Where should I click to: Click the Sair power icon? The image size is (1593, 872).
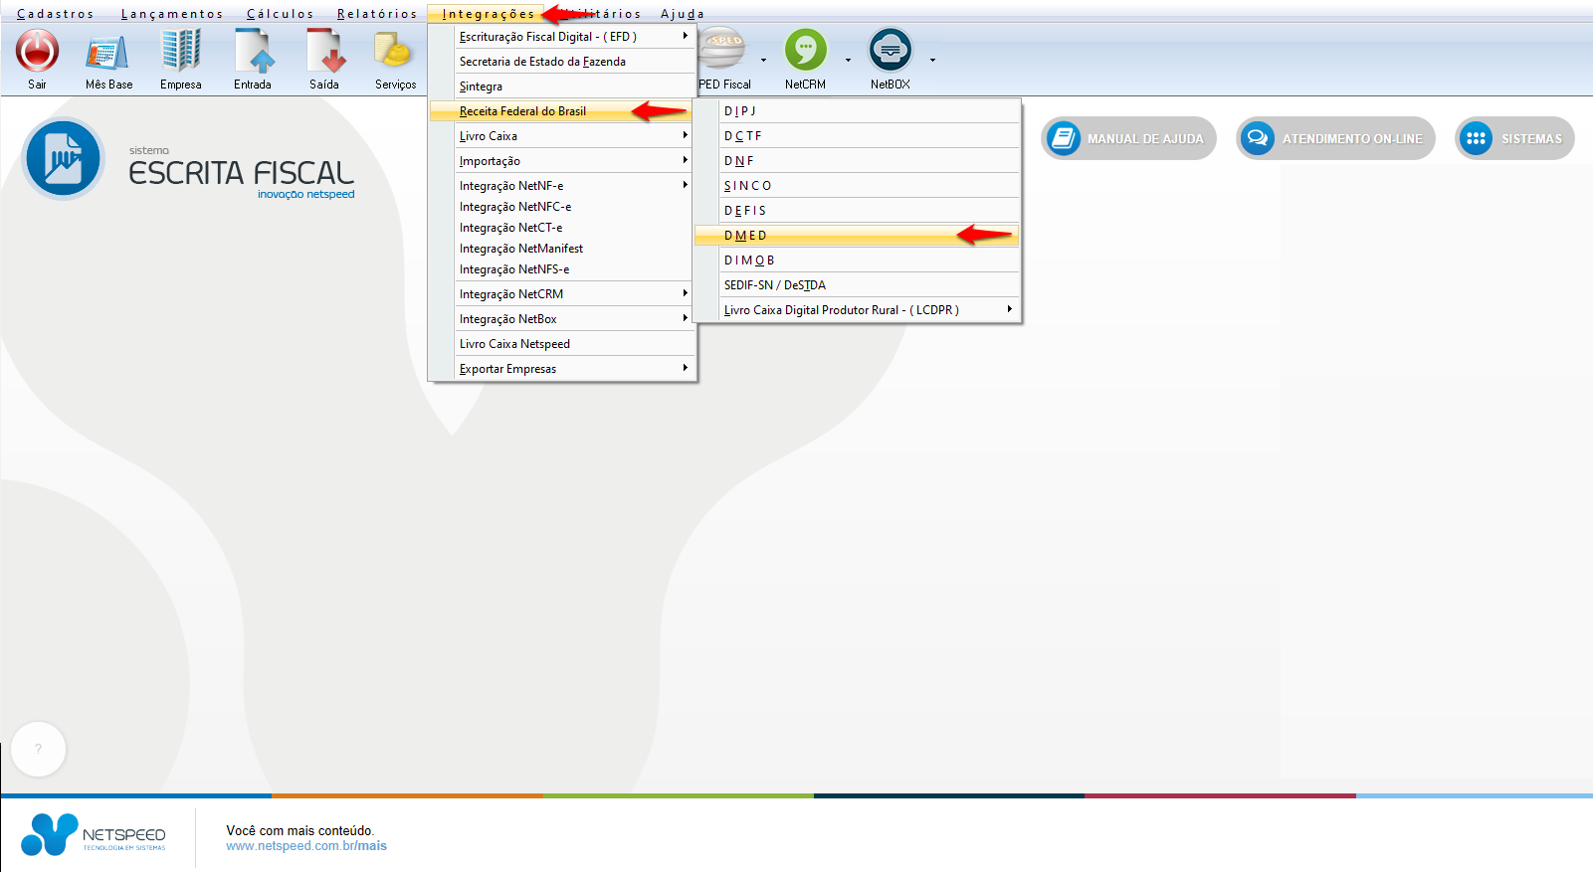pos(37,51)
